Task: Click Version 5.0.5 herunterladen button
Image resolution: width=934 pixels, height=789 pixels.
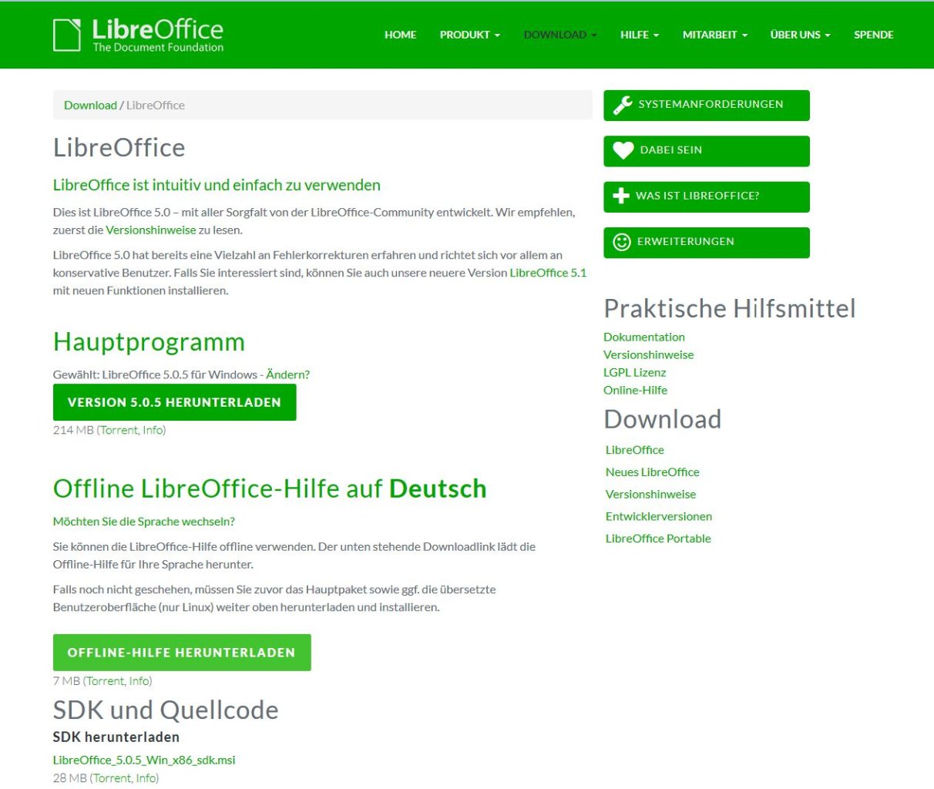Action: pos(174,402)
